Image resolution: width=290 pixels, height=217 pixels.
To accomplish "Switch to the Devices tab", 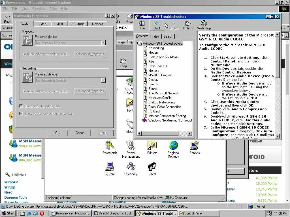I will tap(98, 24).
